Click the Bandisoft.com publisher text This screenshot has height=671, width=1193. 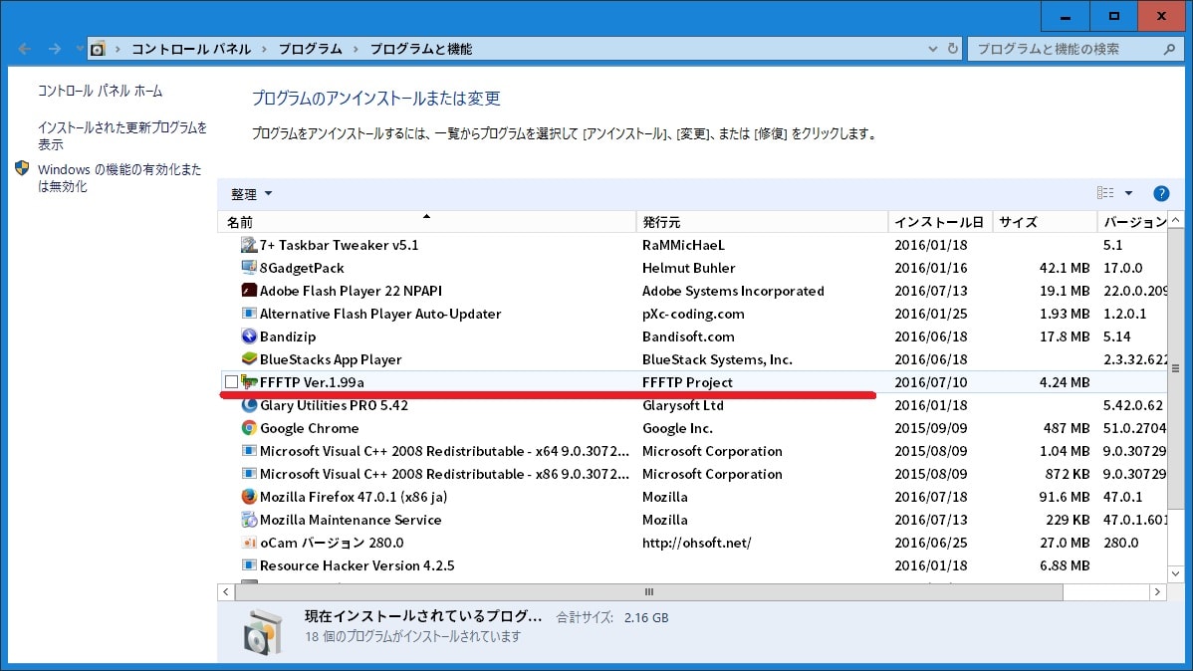[688, 335]
